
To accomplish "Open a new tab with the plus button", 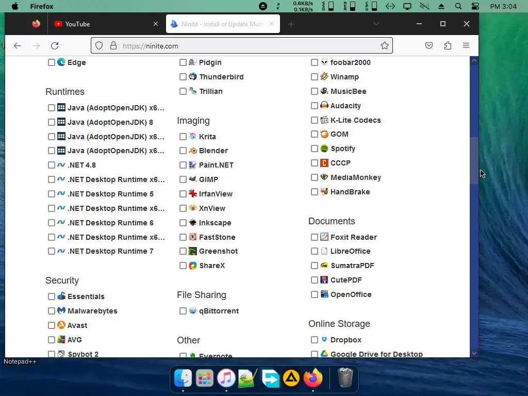I will [291, 24].
